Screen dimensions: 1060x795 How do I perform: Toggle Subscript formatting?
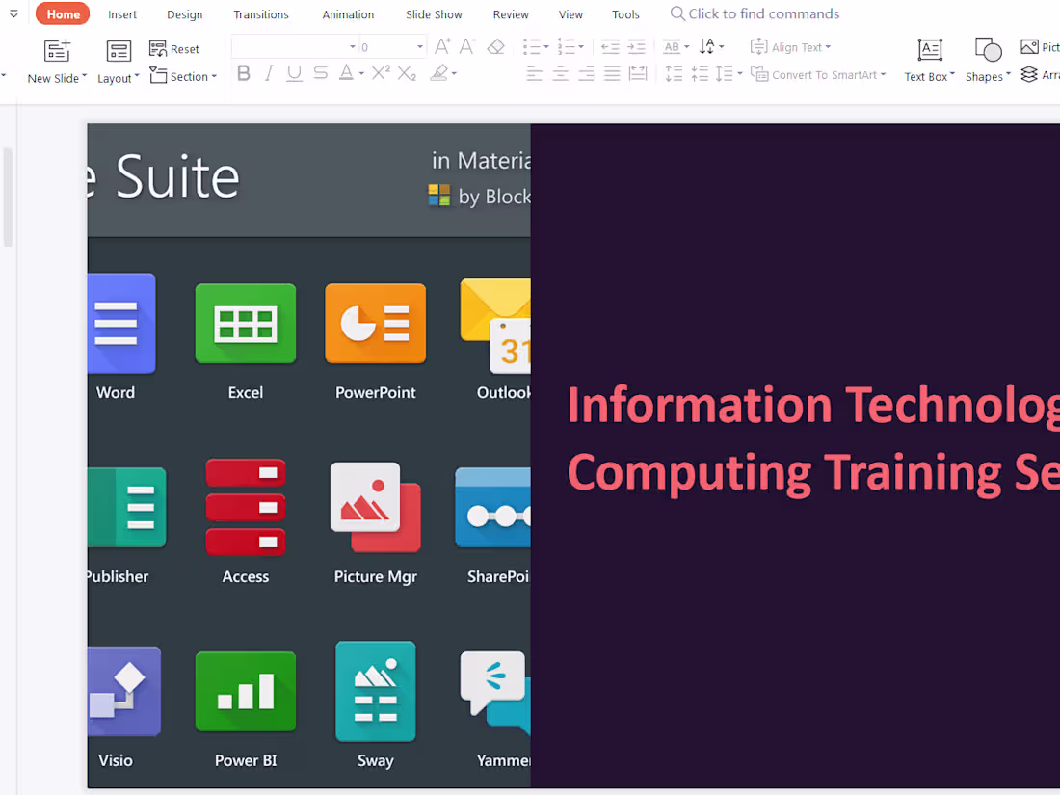407,73
